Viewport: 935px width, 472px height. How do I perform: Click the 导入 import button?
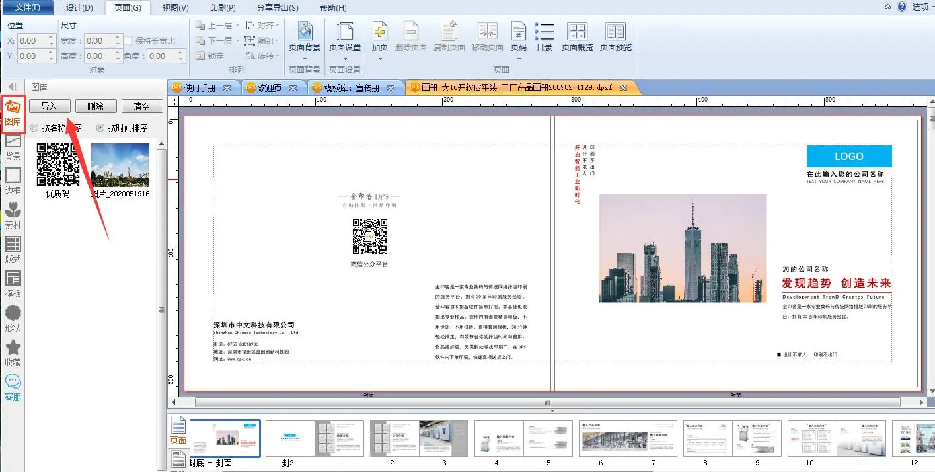pyautogui.click(x=50, y=106)
